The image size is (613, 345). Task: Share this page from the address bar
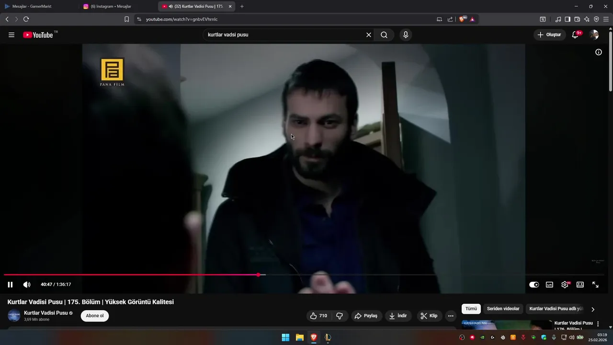(450, 19)
